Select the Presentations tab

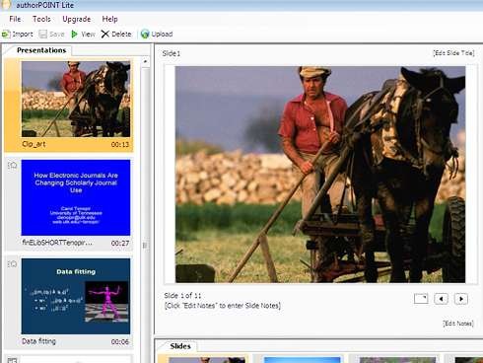click(x=41, y=50)
